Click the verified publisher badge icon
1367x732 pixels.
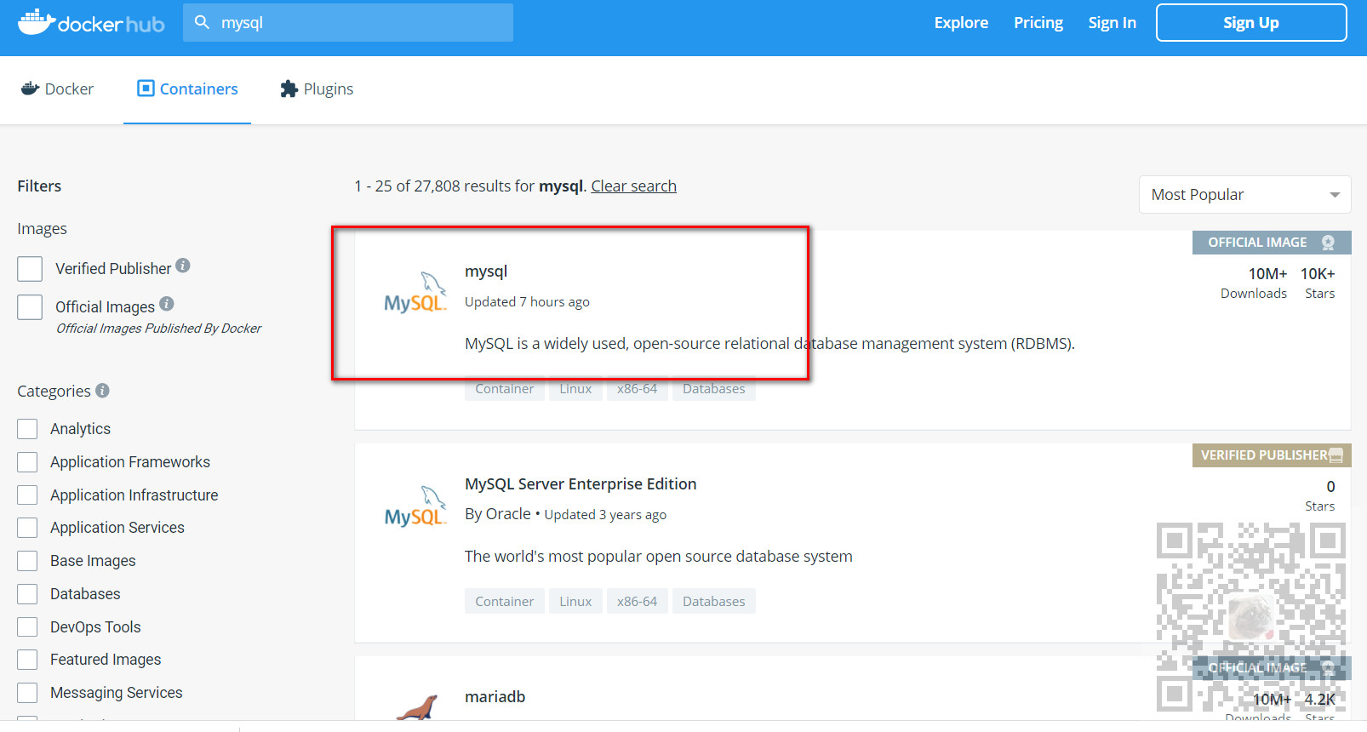click(1336, 455)
